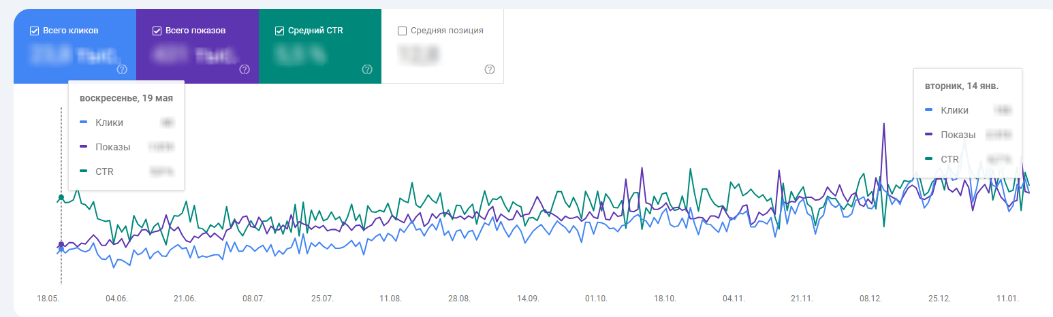Viewport: 1053px width, 317px height.
Task: Click the 18.05. date label on the axis
Action: pos(48,299)
